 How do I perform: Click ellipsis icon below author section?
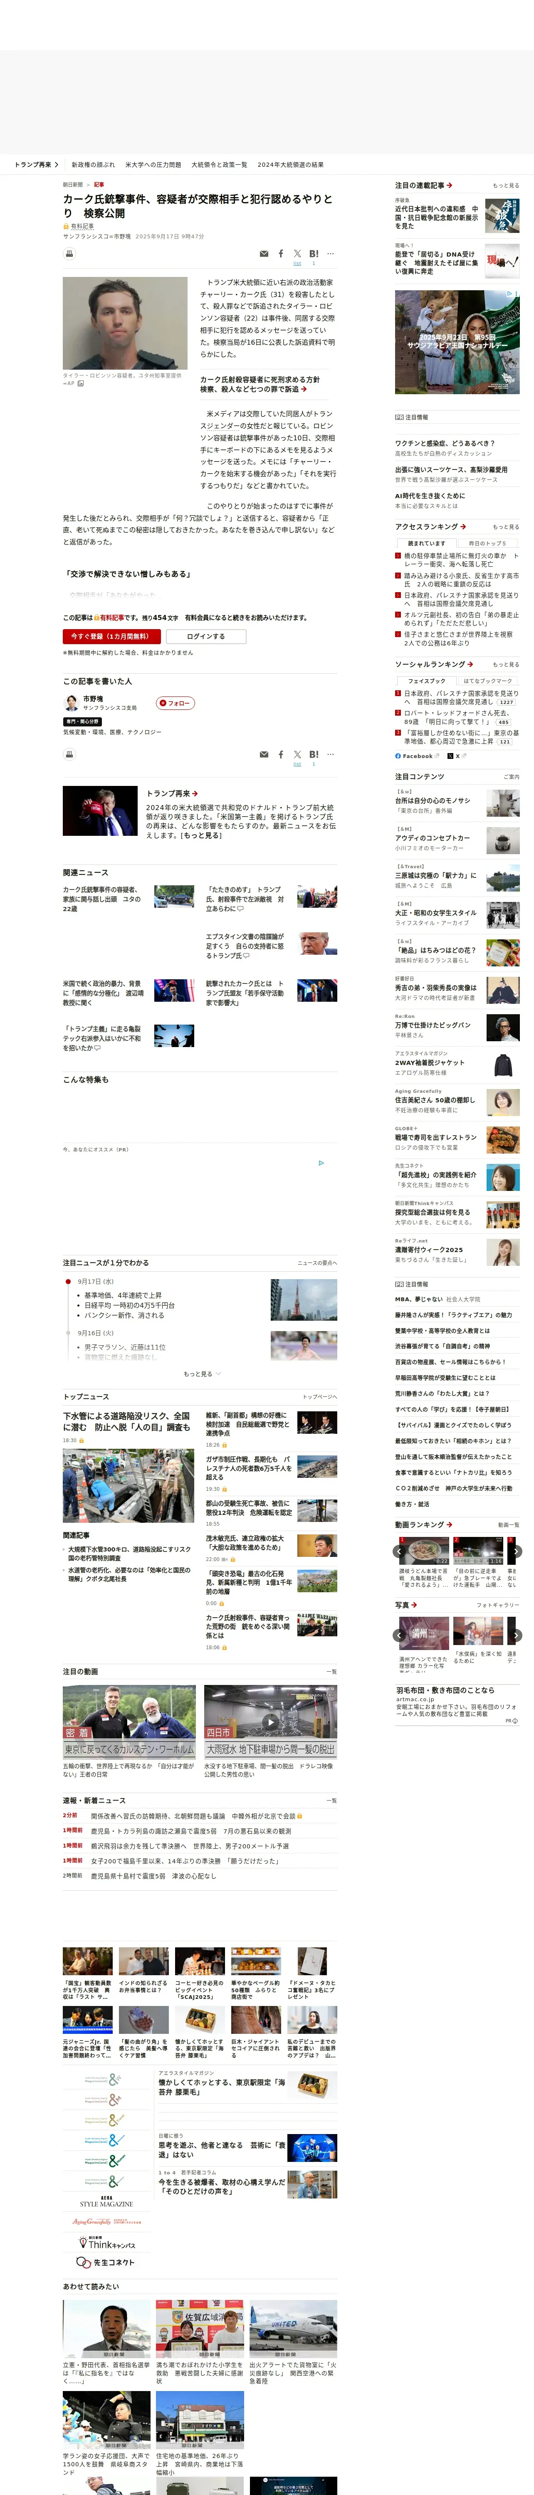tap(331, 754)
